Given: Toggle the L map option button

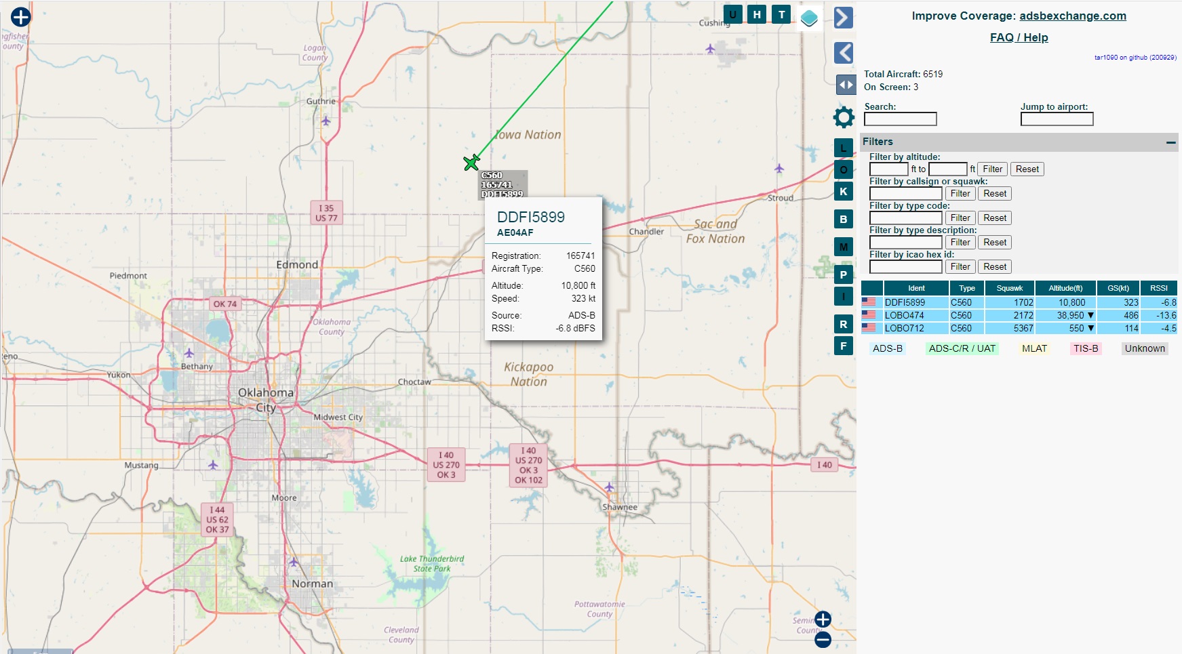Looking at the screenshot, I should pyautogui.click(x=843, y=148).
